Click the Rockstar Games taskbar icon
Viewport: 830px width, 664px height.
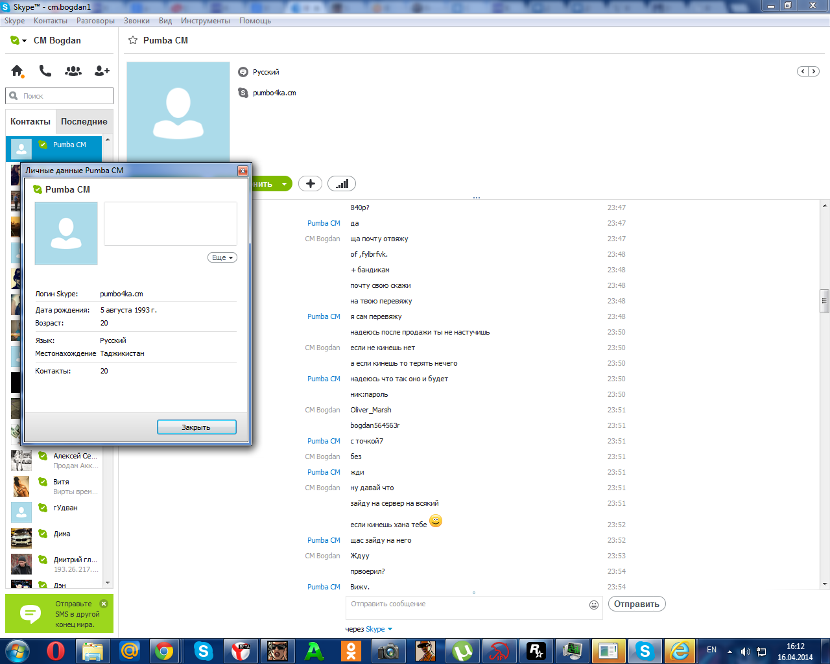[x=536, y=651]
